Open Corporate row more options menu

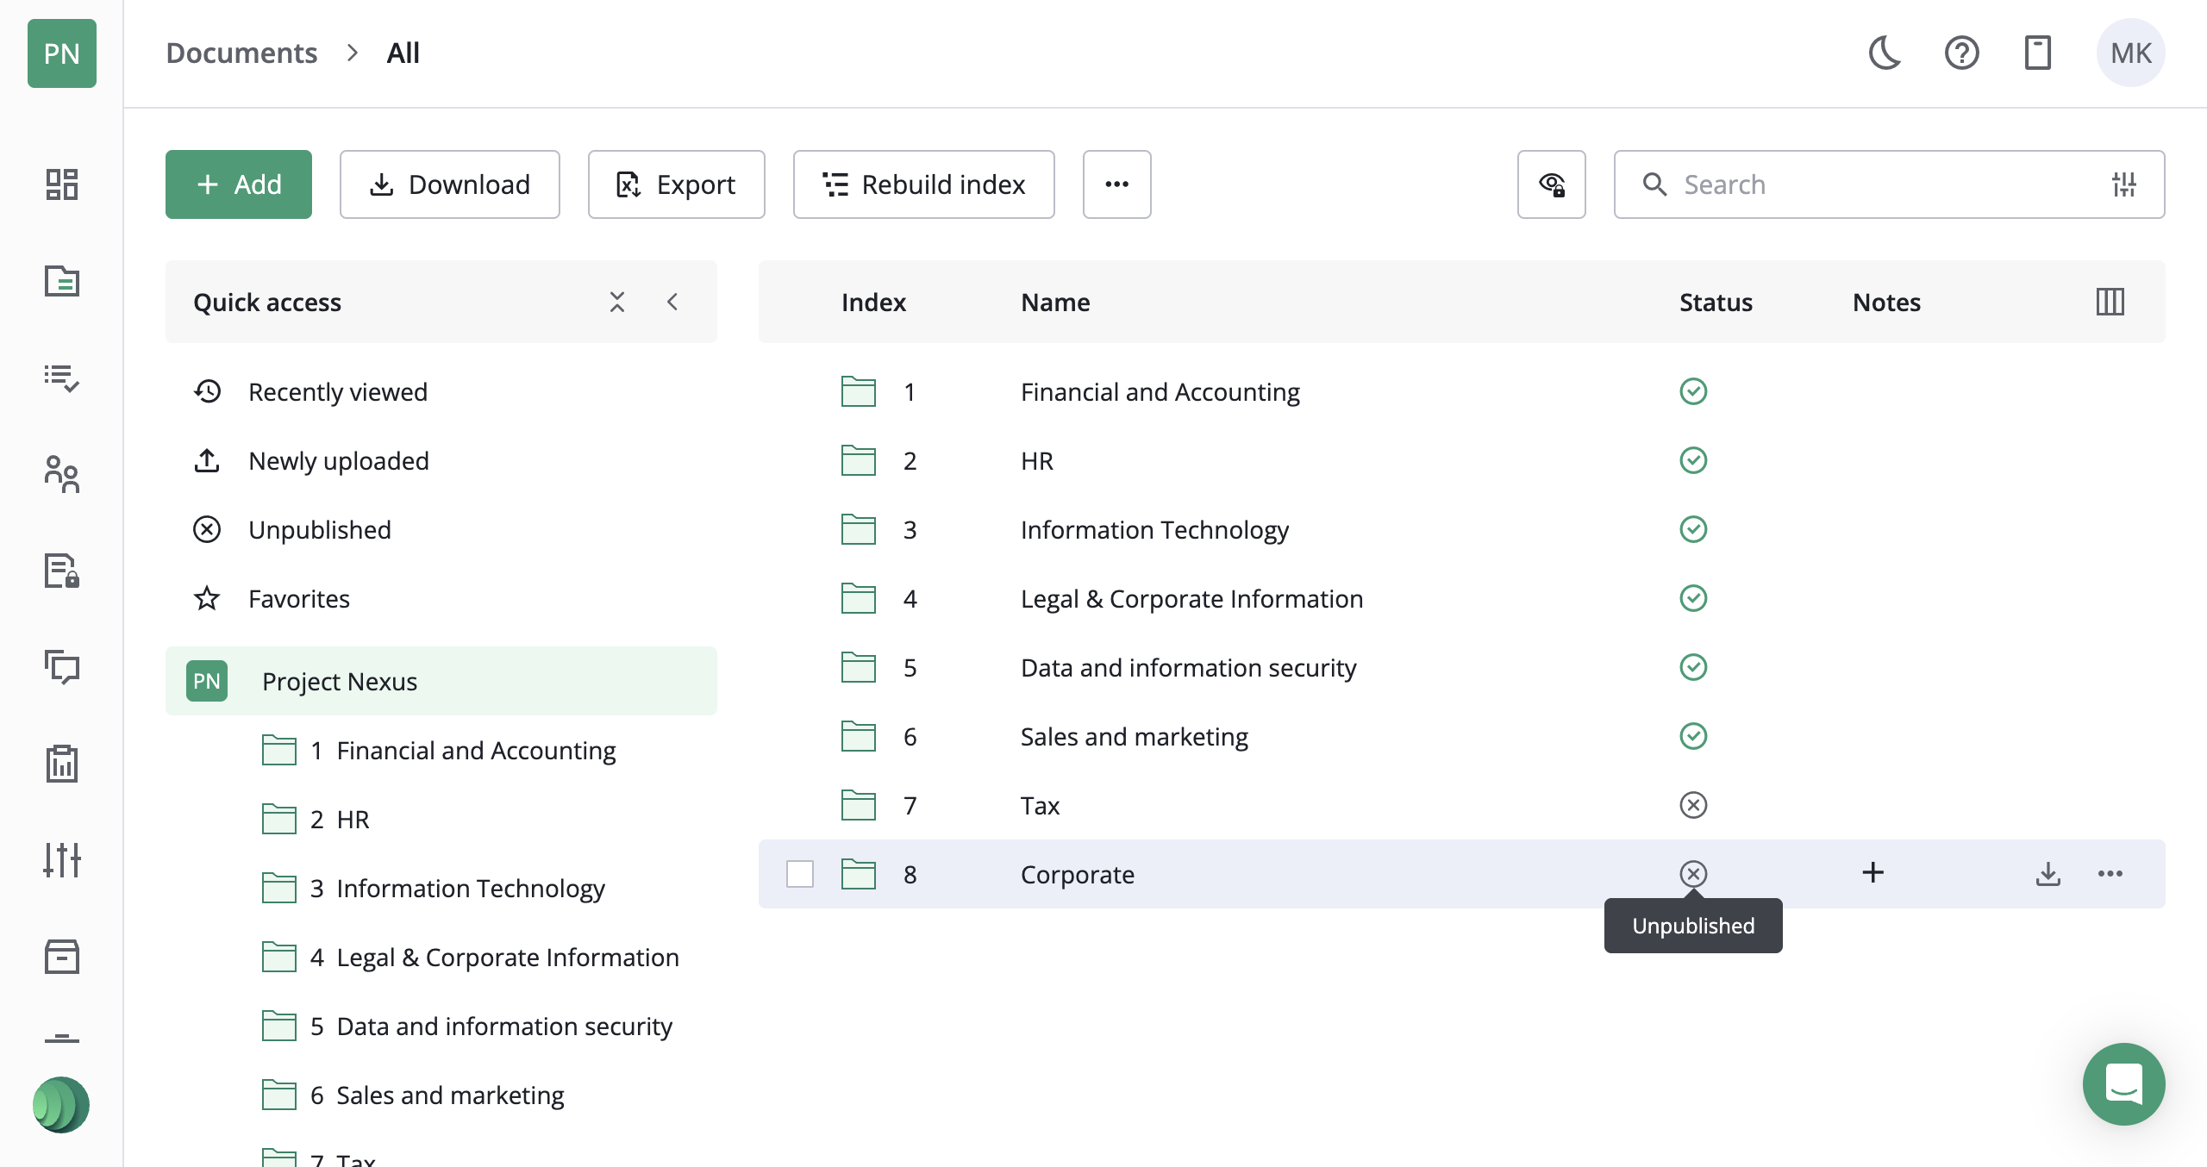2110,874
